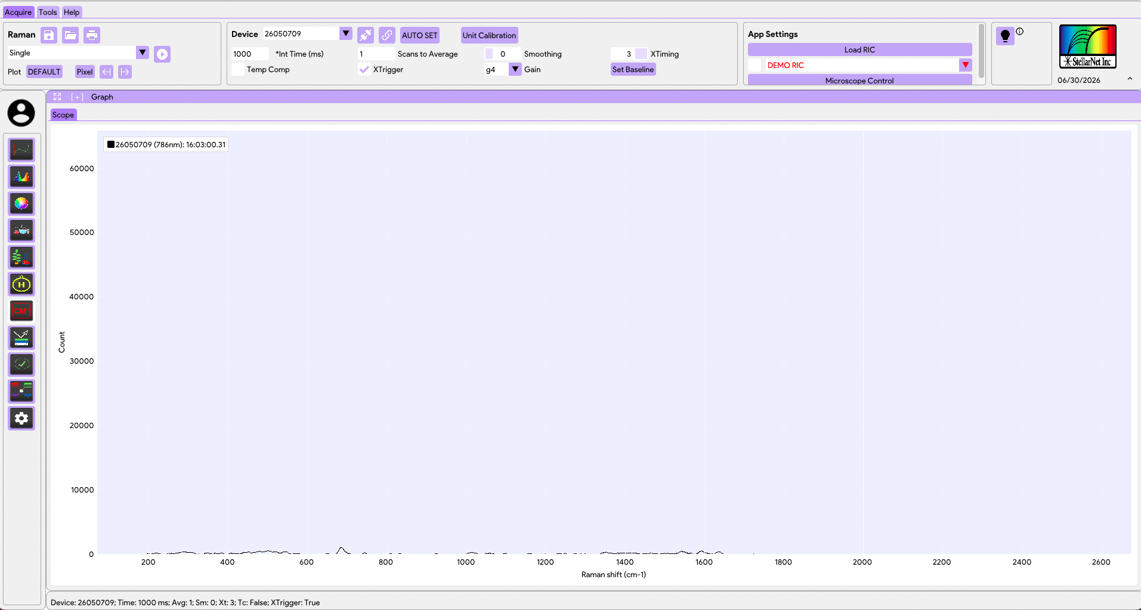Collapse the top panel with the caret
Viewport: 1141px width, 610px height.
[1130, 79]
